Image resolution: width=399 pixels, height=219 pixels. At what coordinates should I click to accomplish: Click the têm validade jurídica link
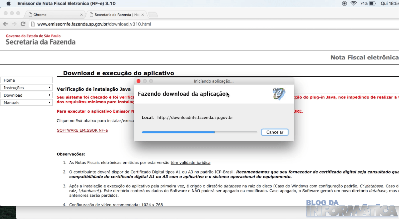coord(190,163)
